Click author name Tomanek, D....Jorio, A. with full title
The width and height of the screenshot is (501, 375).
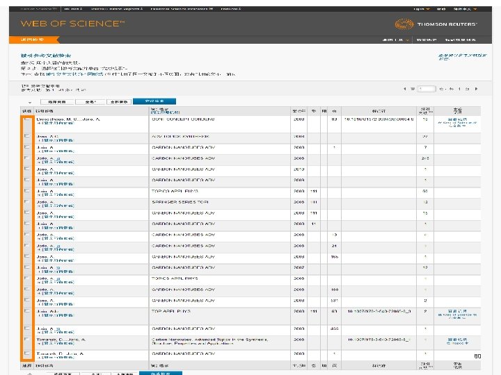[61, 340]
